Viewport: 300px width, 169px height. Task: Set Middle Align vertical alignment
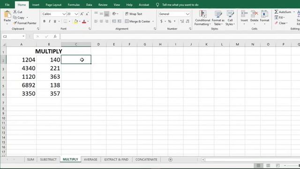[101, 14]
